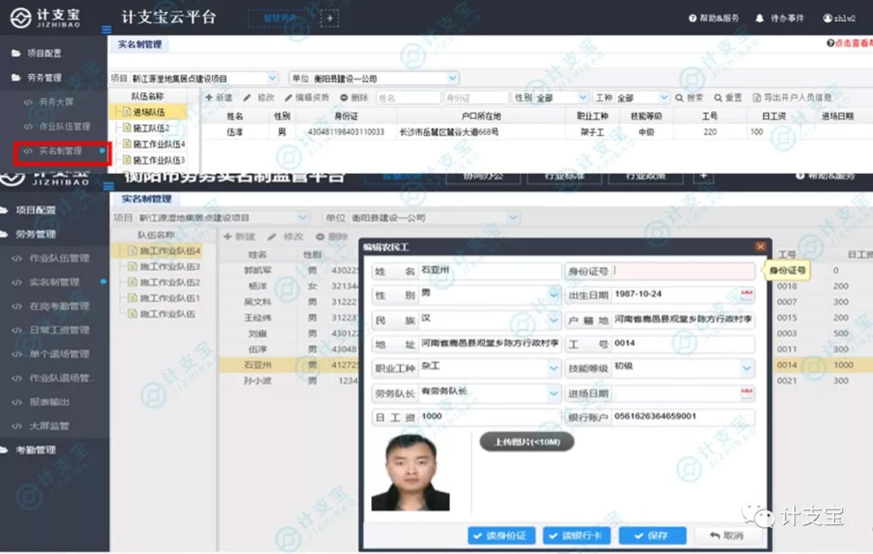Image resolution: width=873 pixels, height=554 pixels.
Task: Open the 出生日期 calendar icon
Action: [747, 294]
